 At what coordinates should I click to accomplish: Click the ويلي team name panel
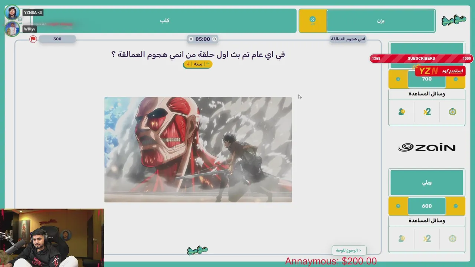pyautogui.click(x=427, y=182)
